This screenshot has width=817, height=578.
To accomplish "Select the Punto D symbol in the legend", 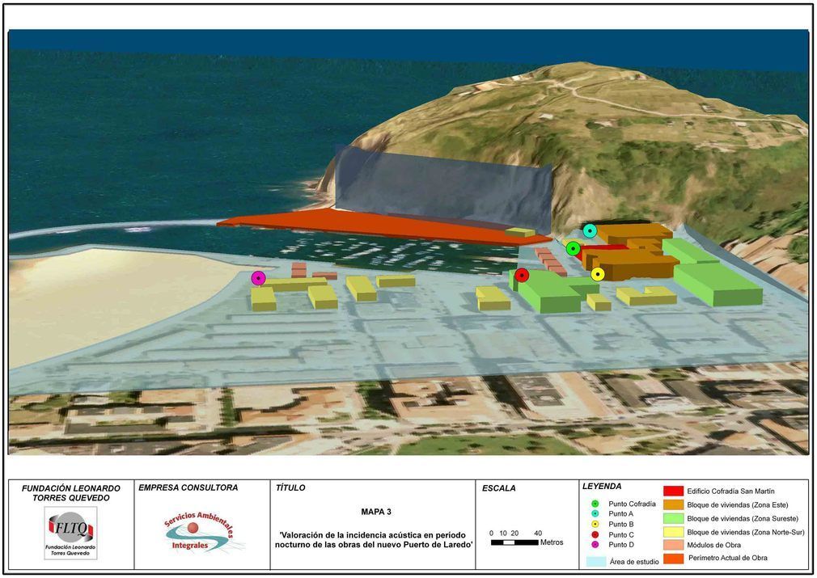I will click(595, 545).
